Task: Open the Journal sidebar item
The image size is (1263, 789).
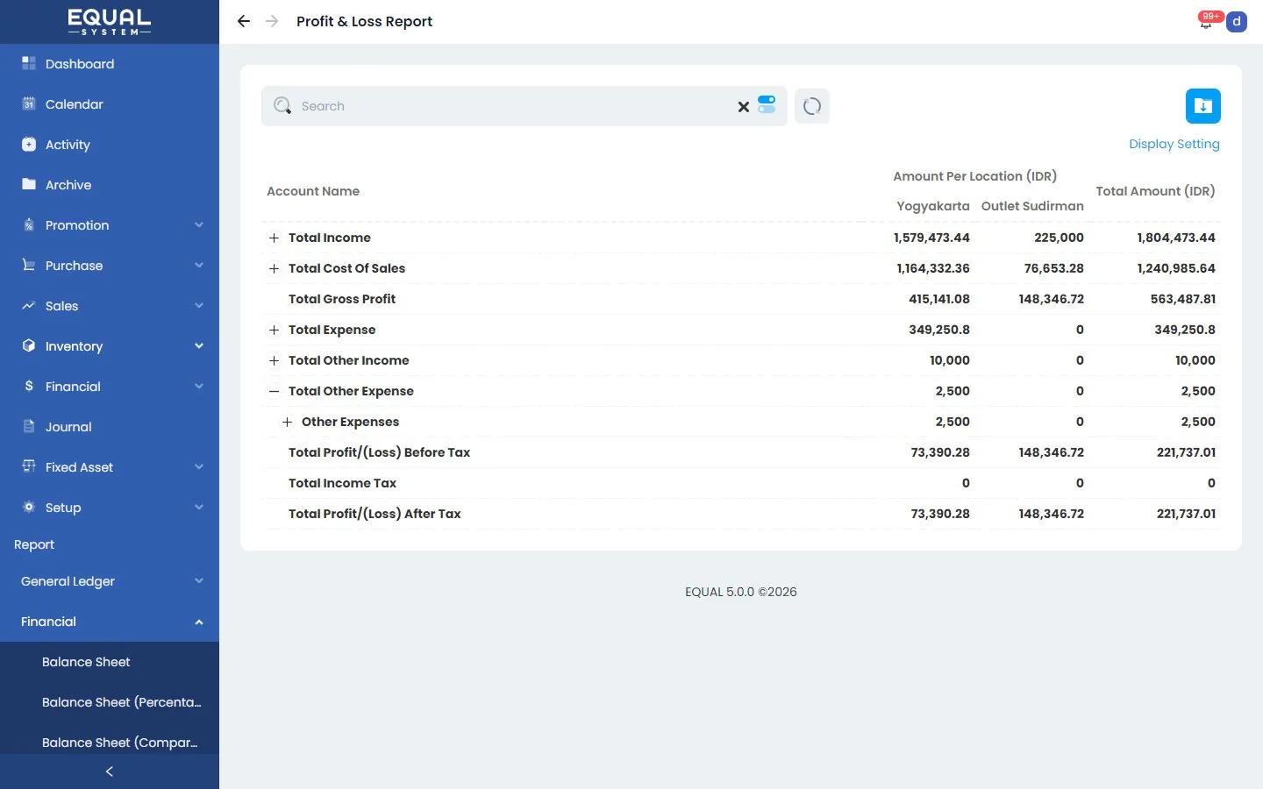Action: [x=110, y=427]
